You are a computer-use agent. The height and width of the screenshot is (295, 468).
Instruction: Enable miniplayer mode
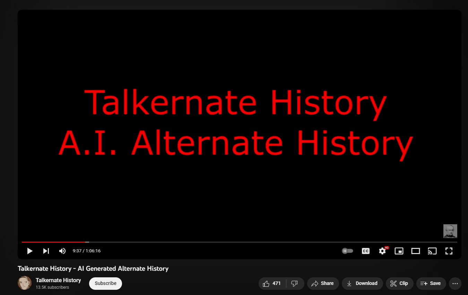pyautogui.click(x=399, y=251)
